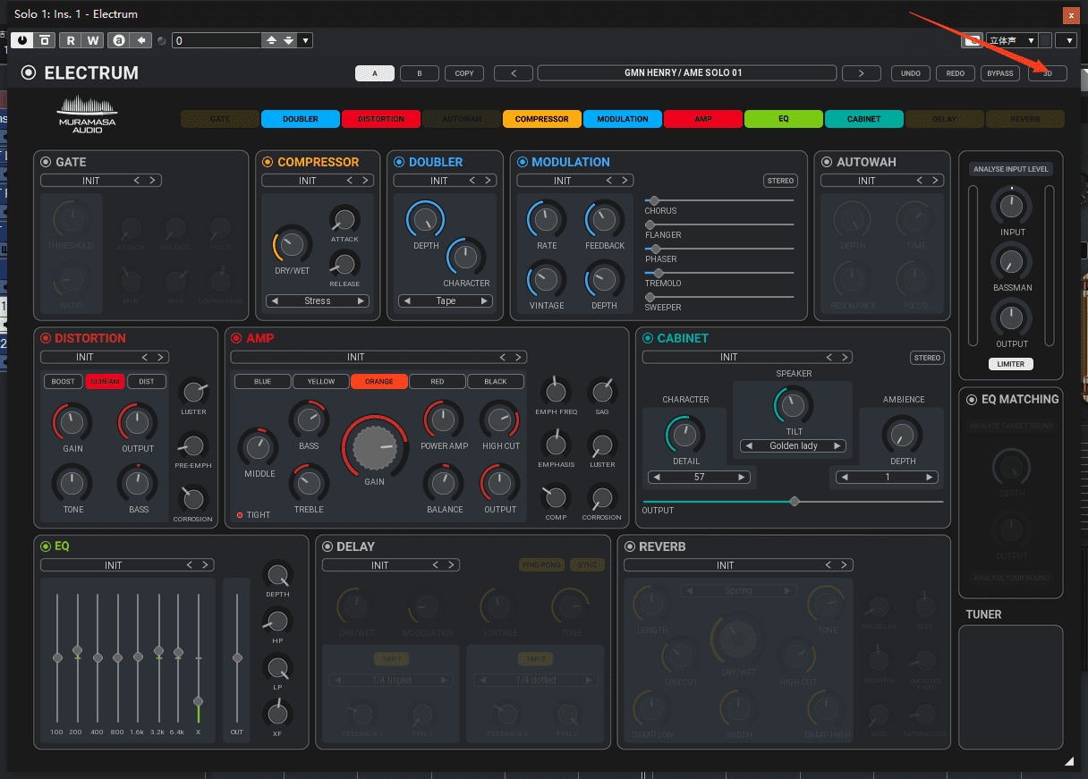Click the host plugin activate power icon
Screen dimensions: 1088x779
(21, 40)
